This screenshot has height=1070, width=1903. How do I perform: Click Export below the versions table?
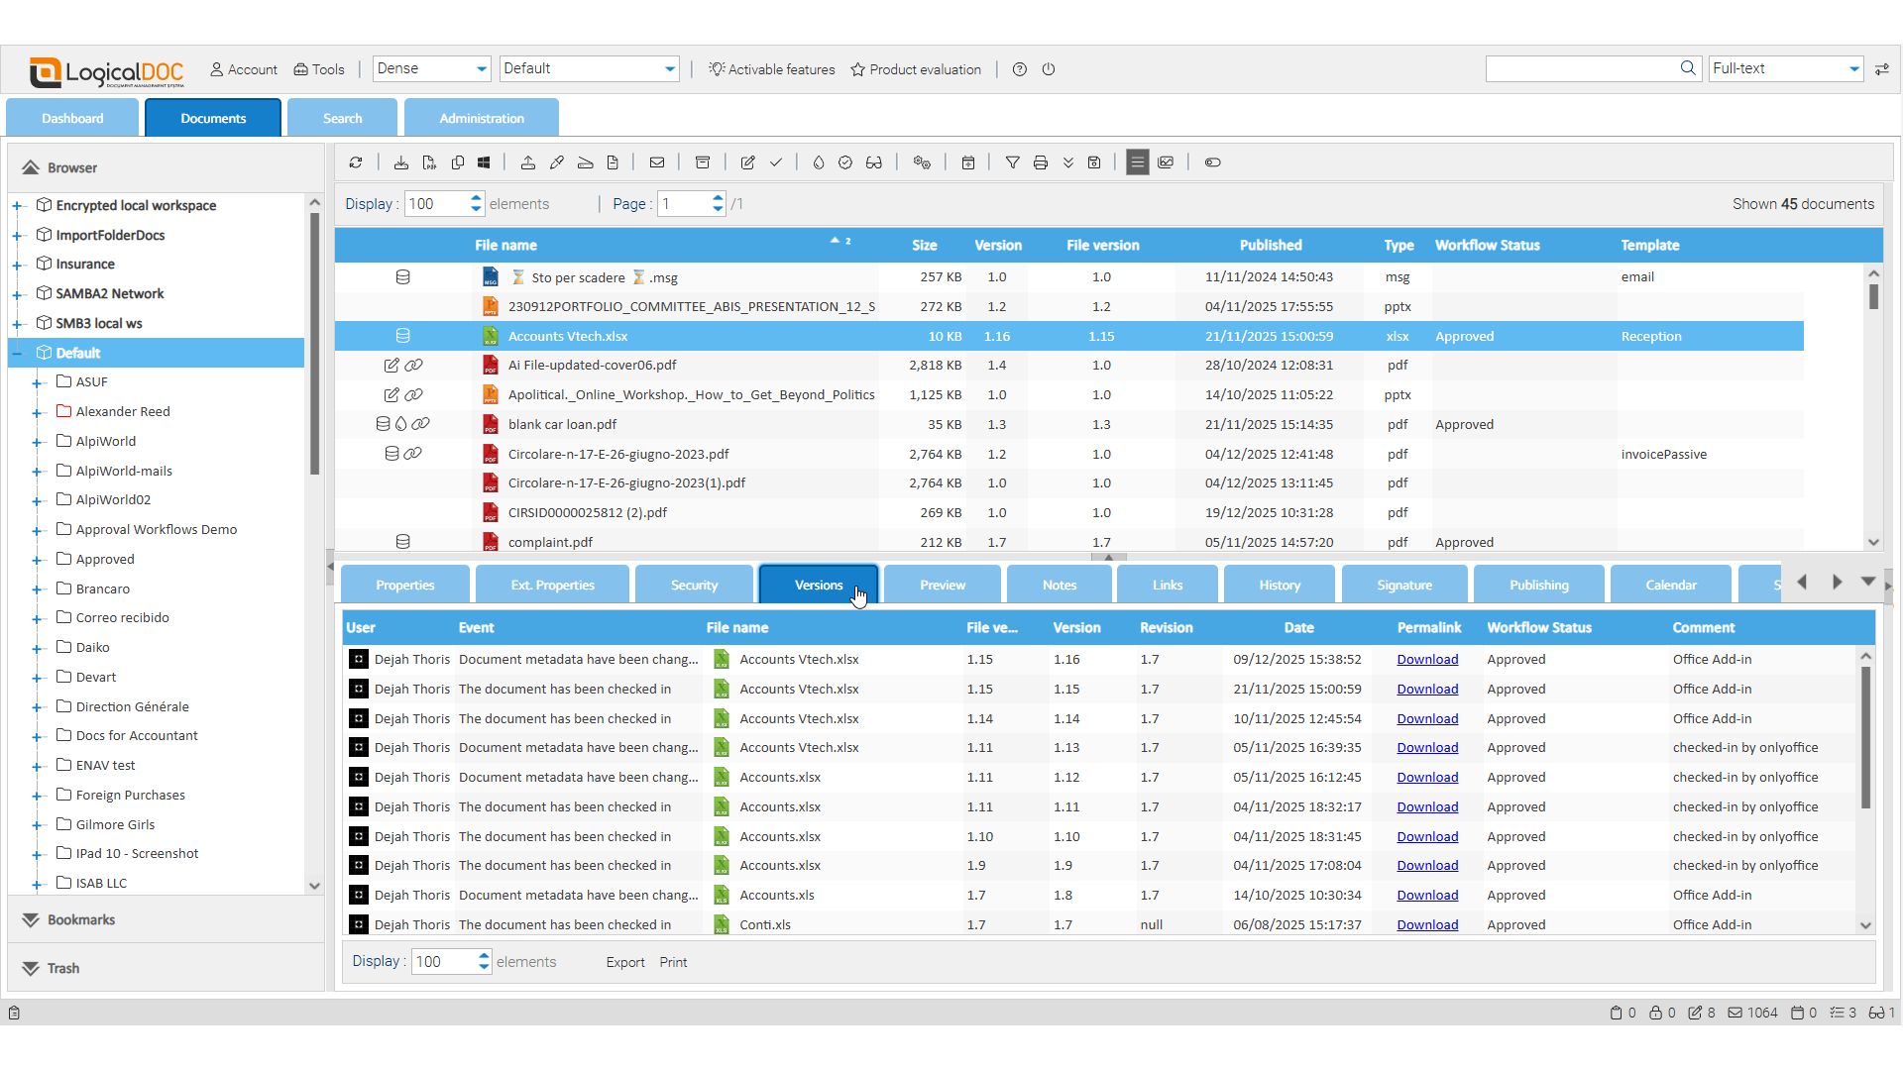coord(623,962)
